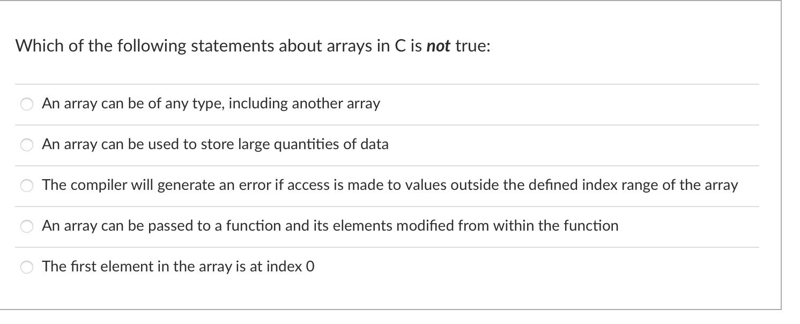The height and width of the screenshot is (324, 800).
Task: Click the answer text 'An array can be passed to a function'
Action: click(x=330, y=226)
